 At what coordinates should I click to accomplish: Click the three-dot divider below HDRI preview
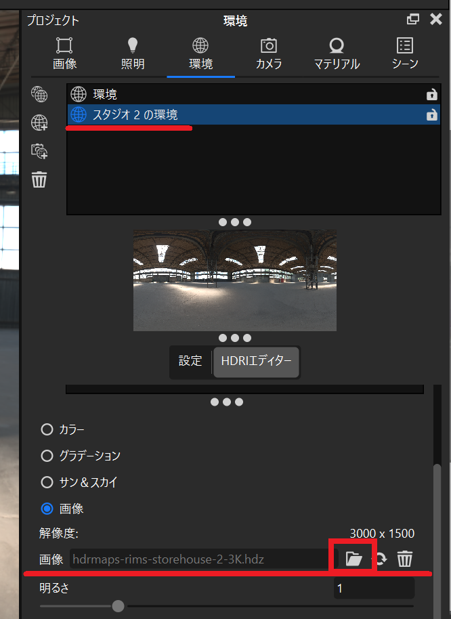point(235,338)
